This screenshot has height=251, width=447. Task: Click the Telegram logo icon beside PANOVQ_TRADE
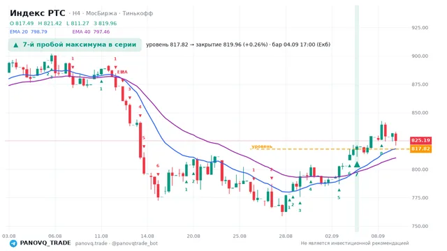[13, 243]
